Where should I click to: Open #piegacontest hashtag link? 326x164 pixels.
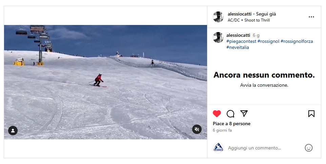tap(241, 42)
